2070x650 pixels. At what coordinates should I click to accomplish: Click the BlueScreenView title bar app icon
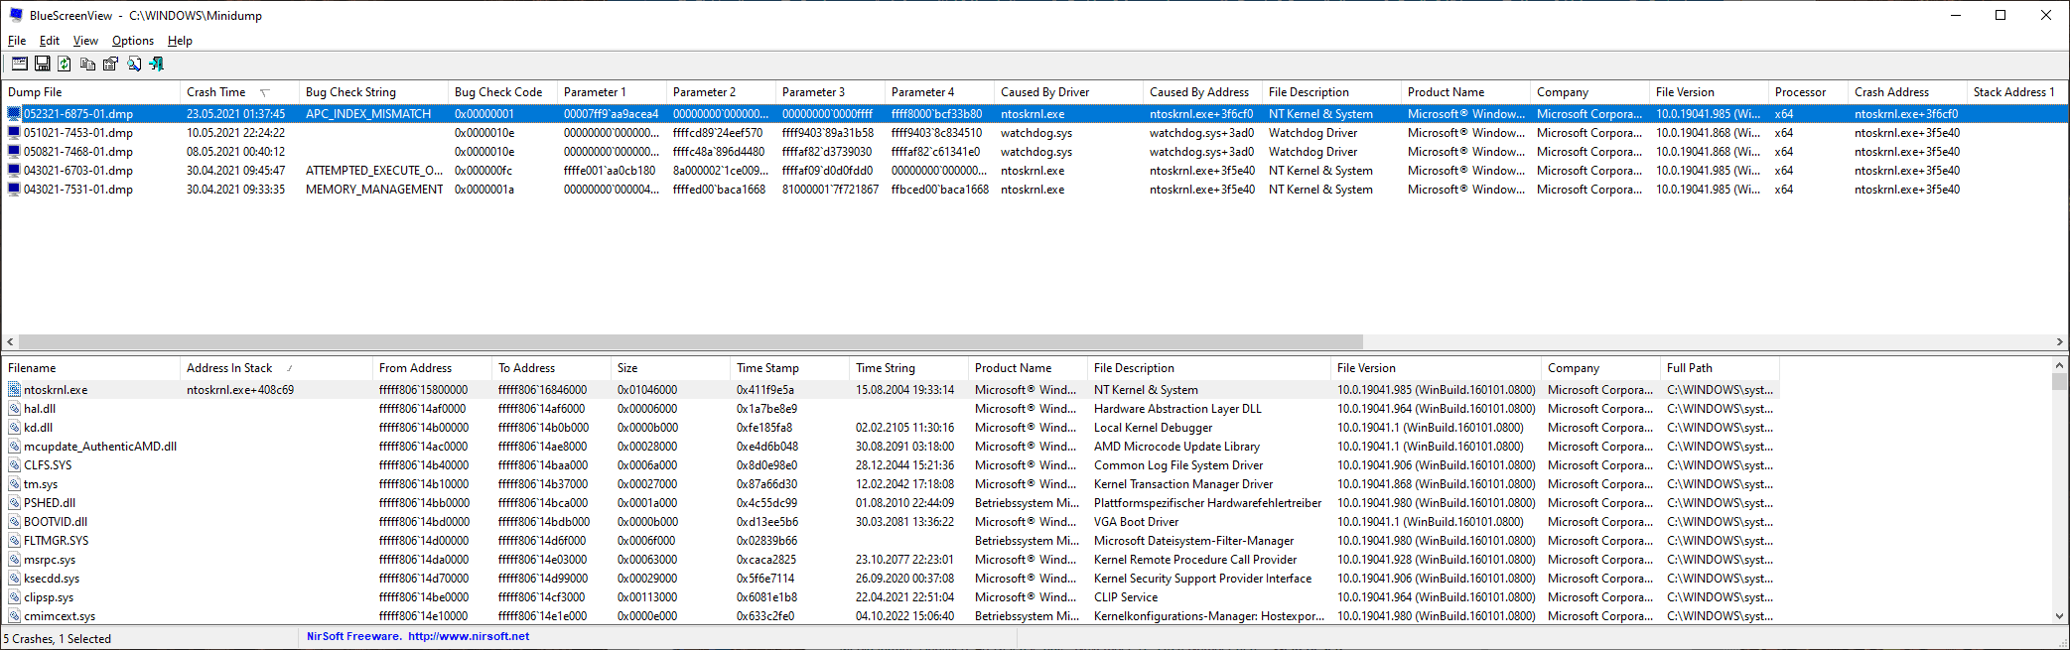coord(16,15)
